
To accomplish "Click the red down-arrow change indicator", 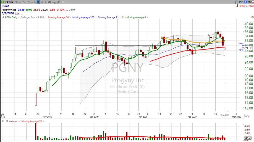I will pyautogui.click(x=237, y=6).
